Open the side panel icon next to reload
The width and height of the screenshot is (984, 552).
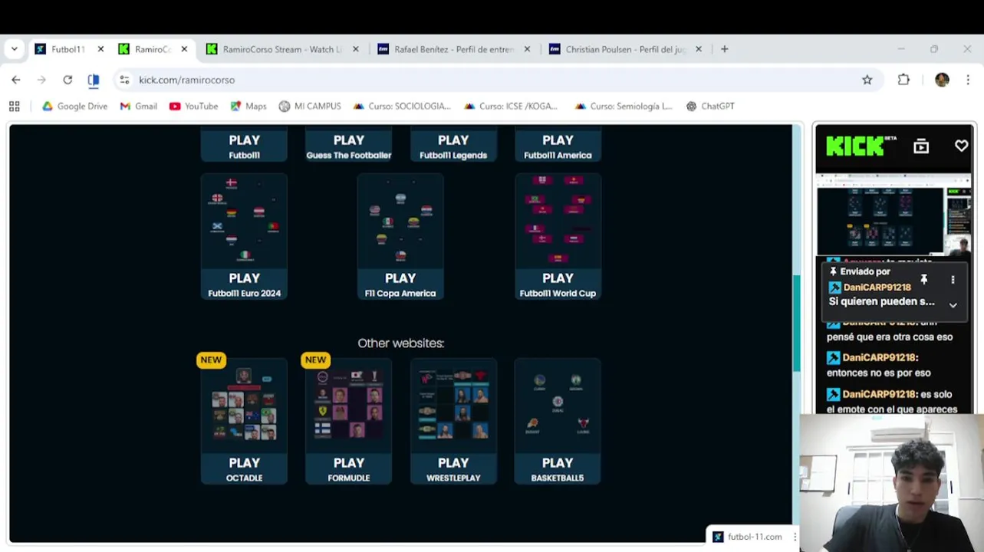[x=94, y=80]
